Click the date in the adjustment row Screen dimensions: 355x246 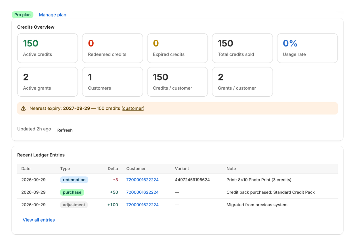tap(33, 205)
